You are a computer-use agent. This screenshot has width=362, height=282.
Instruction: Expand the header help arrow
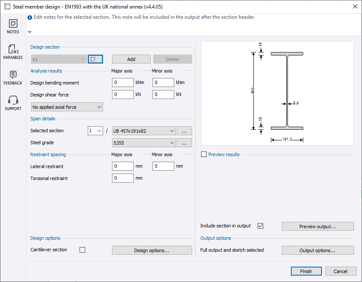tap(29, 32)
